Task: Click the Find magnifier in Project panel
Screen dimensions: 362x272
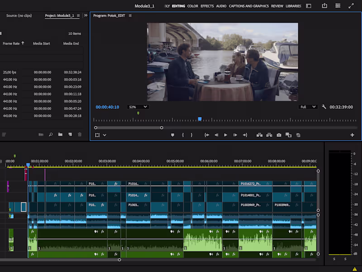Action: click(51, 135)
